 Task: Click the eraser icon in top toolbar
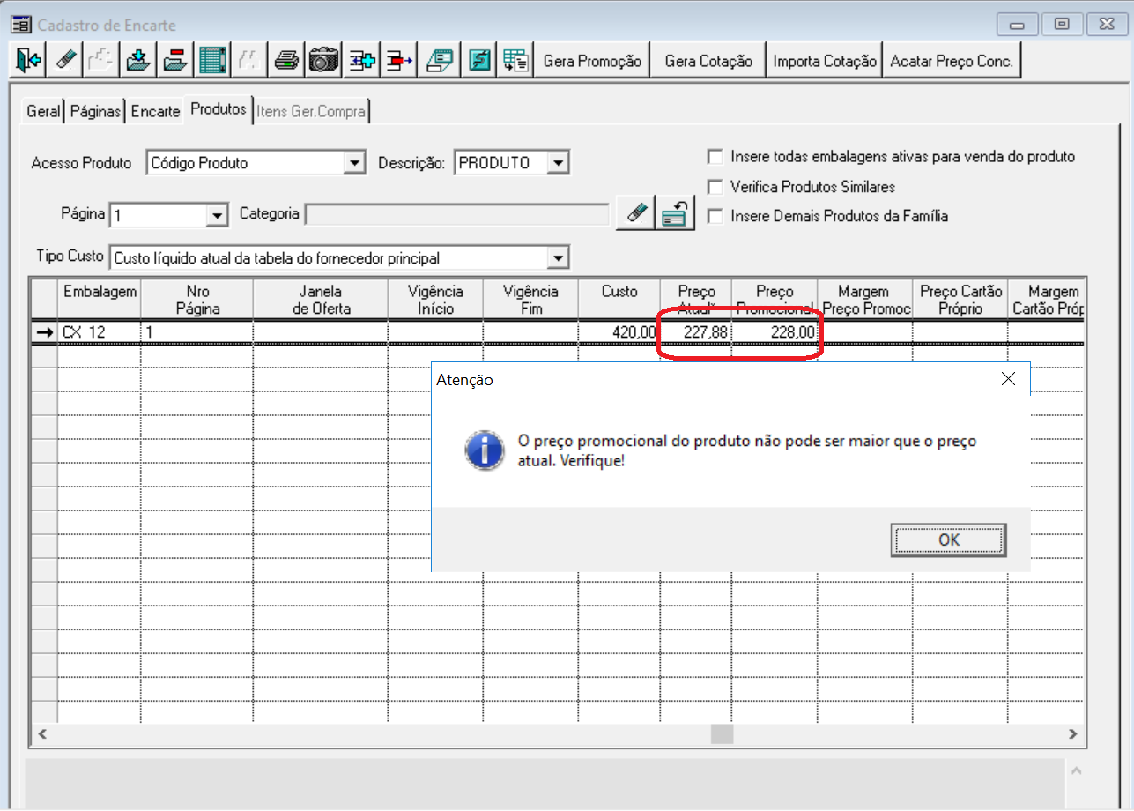click(67, 61)
